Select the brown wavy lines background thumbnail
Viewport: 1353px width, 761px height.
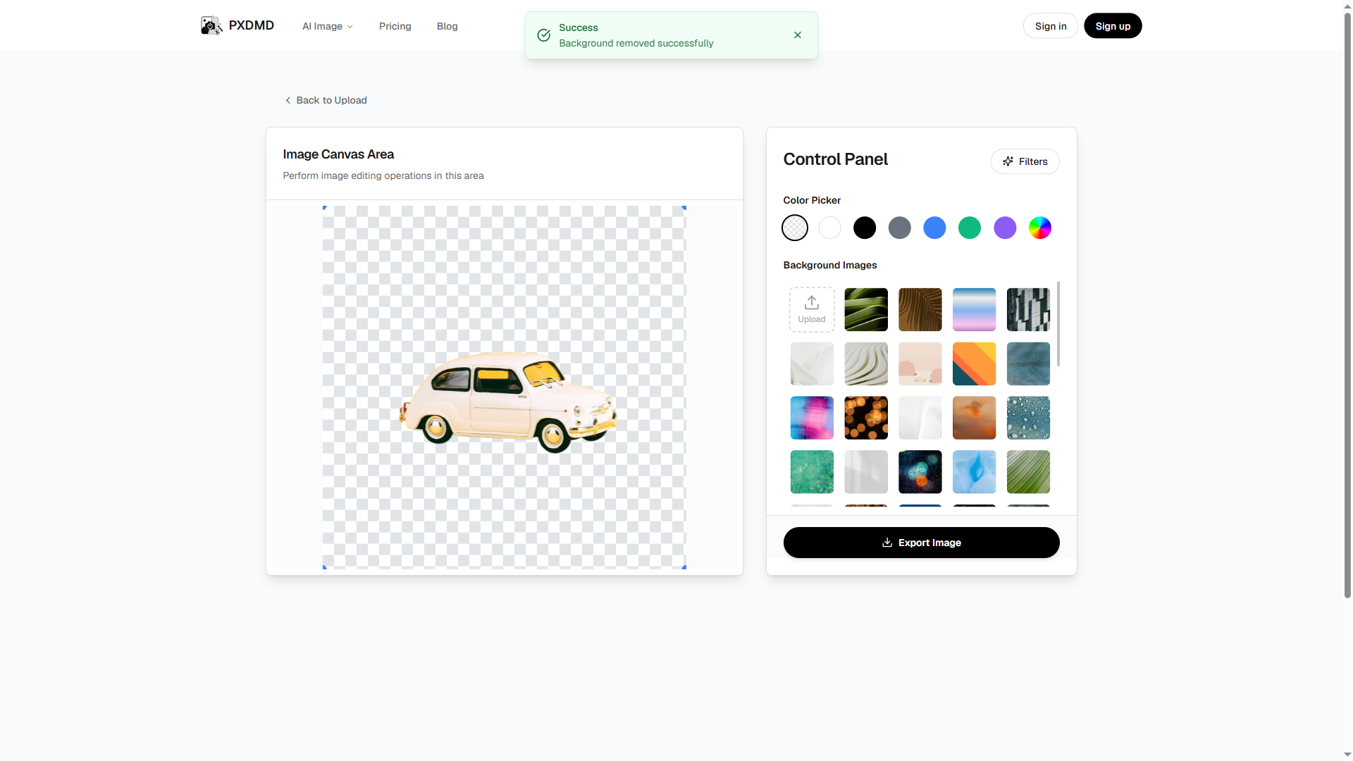tap(920, 309)
